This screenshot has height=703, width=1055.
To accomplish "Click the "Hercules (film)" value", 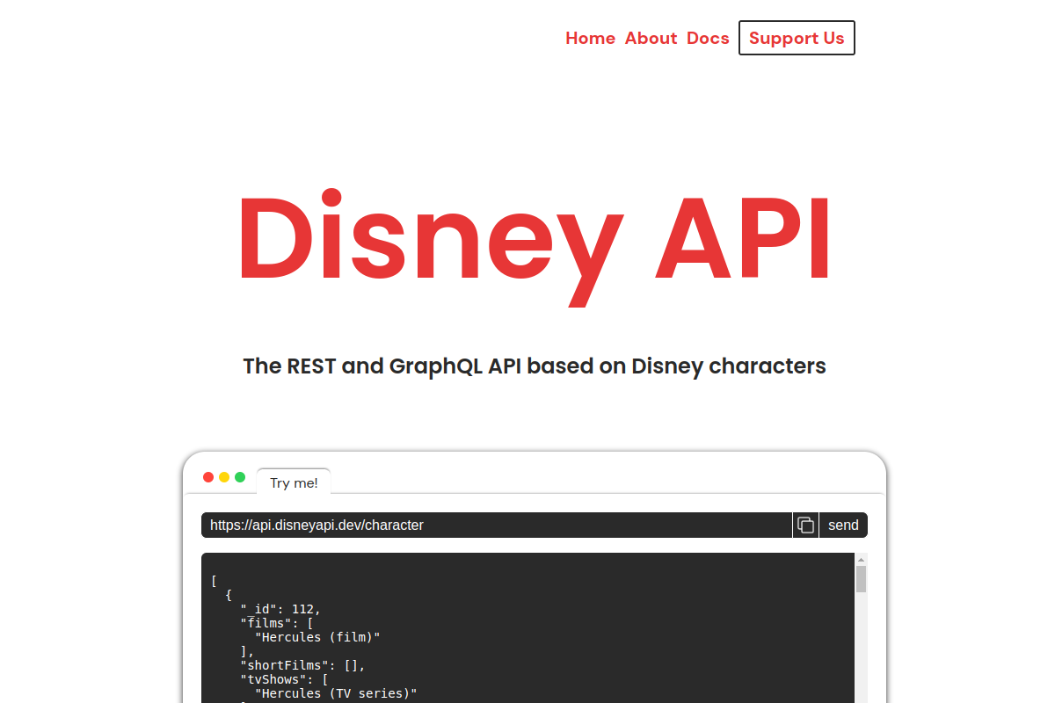I will (317, 637).
